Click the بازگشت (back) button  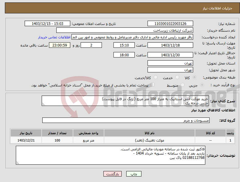[x=113, y=174]
